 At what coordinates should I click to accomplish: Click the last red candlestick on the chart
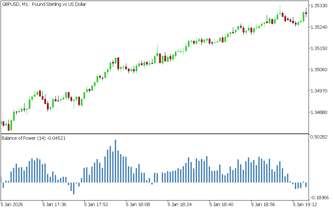(306, 13)
